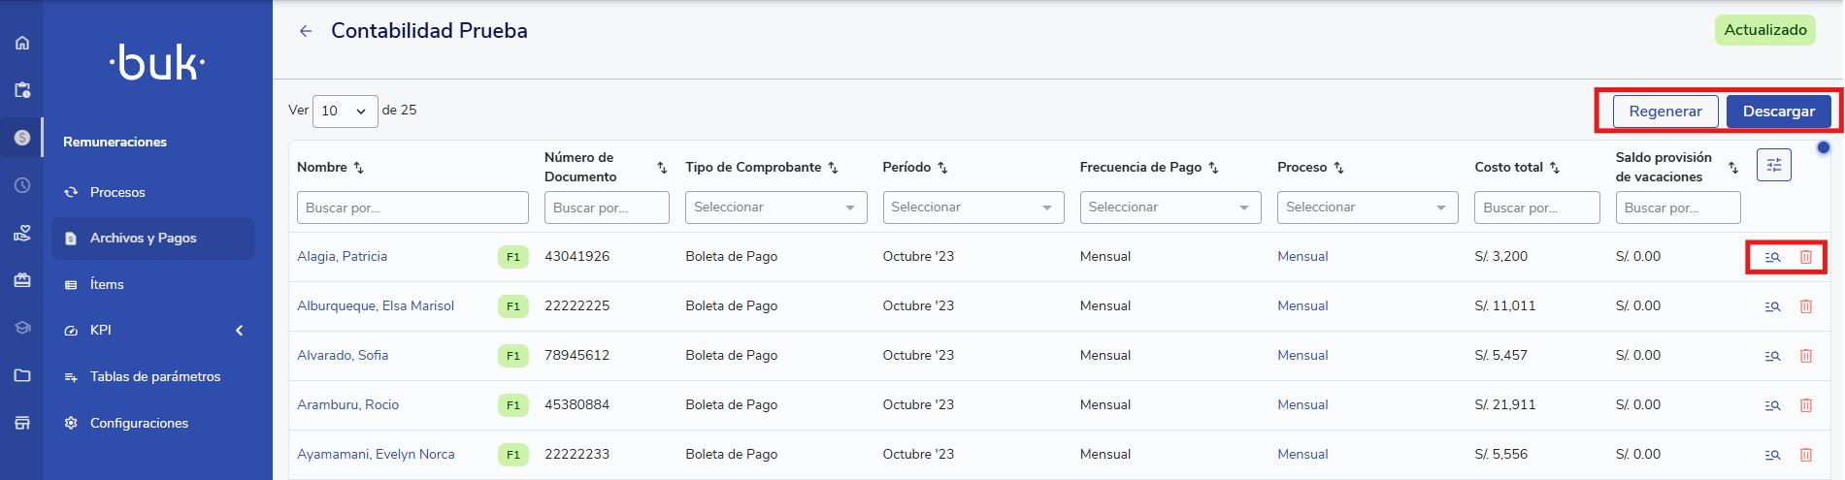Expand the Frecuencia de Pago filter dropdown
The image size is (1845, 480).
pyautogui.click(x=1170, y=208)
